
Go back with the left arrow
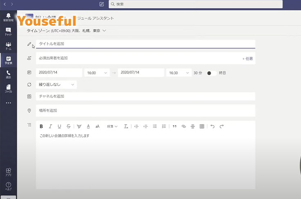(x=5, y=4)
